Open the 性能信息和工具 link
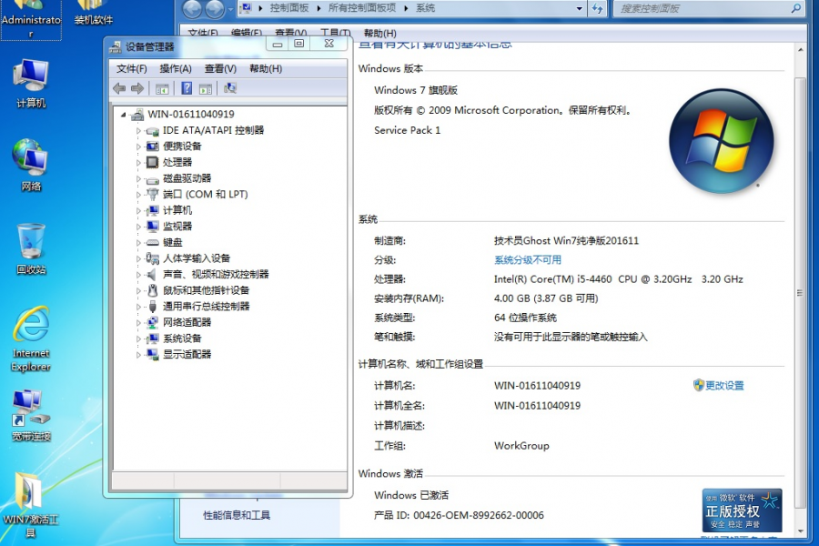The image size is (819, 546). pyautogui.click(x=237, y=515)
